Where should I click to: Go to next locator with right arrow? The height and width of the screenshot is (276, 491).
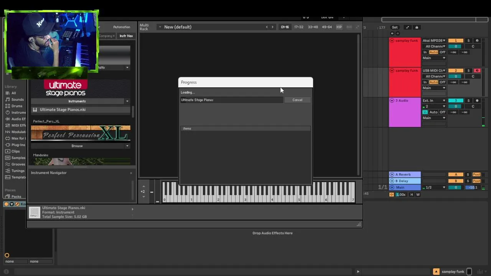(397, 33)
